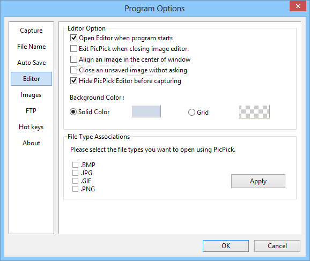Show the Hot keys settings

[31, 127]
